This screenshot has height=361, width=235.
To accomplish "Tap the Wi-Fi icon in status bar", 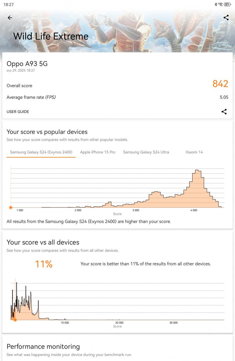I will (x=221, y=5).
